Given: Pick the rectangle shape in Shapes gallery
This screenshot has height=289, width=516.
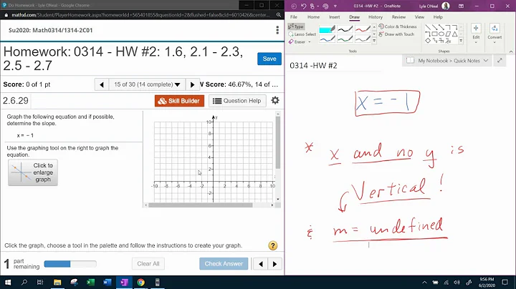Looking at the screenshot, I should (x=434, y=34).
